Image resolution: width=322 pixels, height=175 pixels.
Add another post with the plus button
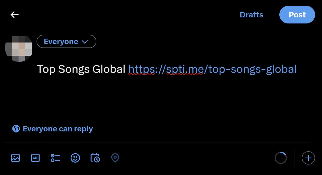point(308,158)
